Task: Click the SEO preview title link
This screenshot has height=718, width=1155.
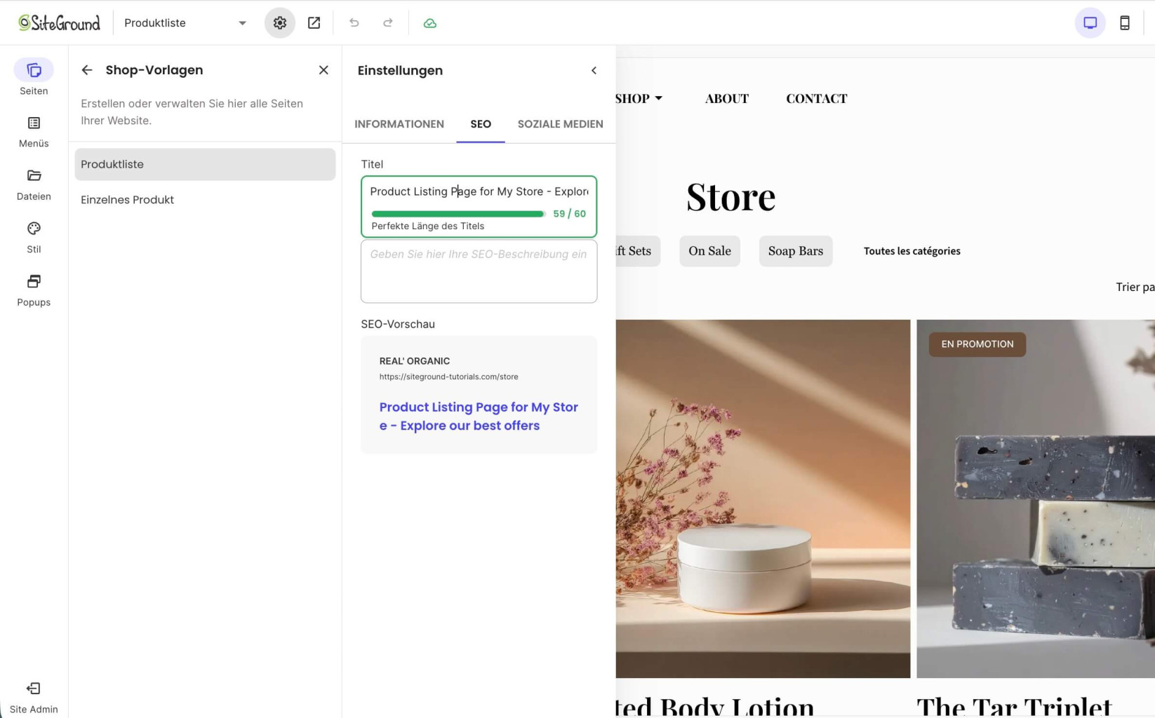Action: point(479,416)
